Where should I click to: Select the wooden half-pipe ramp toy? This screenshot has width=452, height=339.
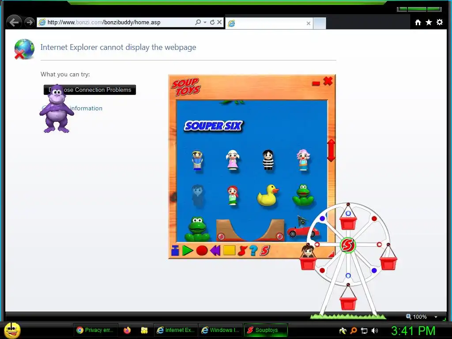250,230
